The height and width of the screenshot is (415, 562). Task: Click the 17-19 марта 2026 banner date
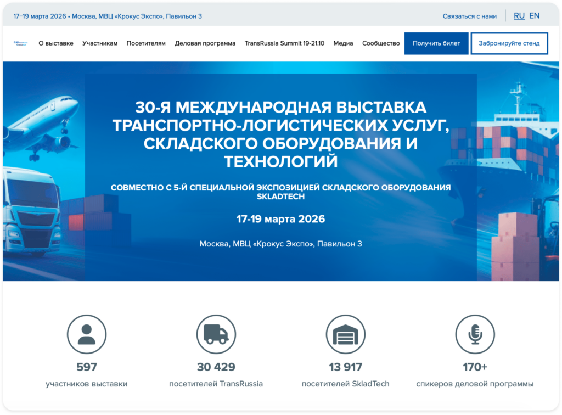280,219
